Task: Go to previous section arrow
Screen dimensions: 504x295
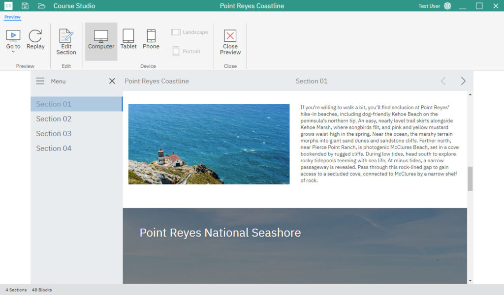Action: click(443, 81)
